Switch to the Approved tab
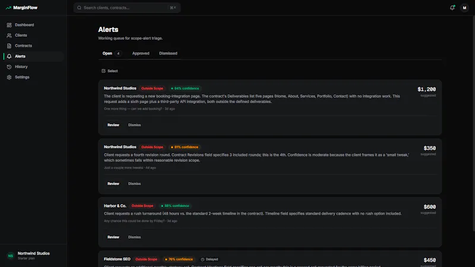475x267 pixels. 141,53
